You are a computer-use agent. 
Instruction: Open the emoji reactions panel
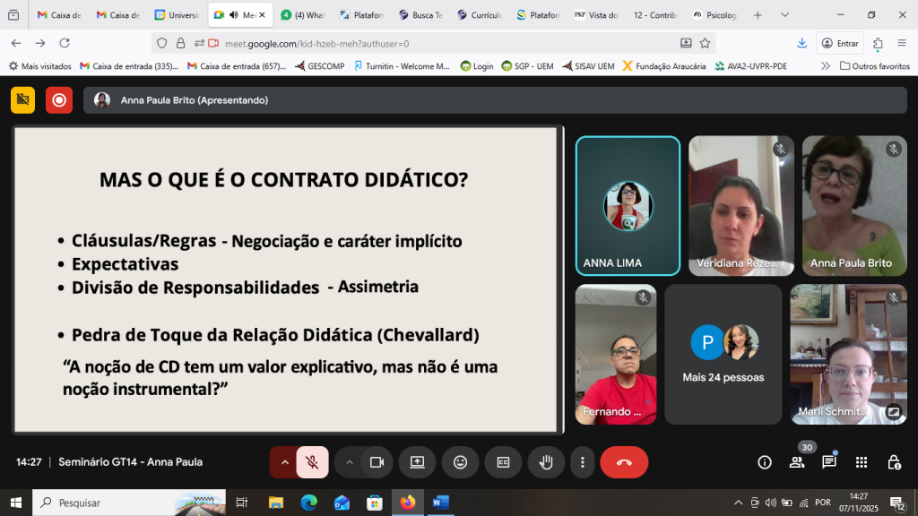point(460,462)
